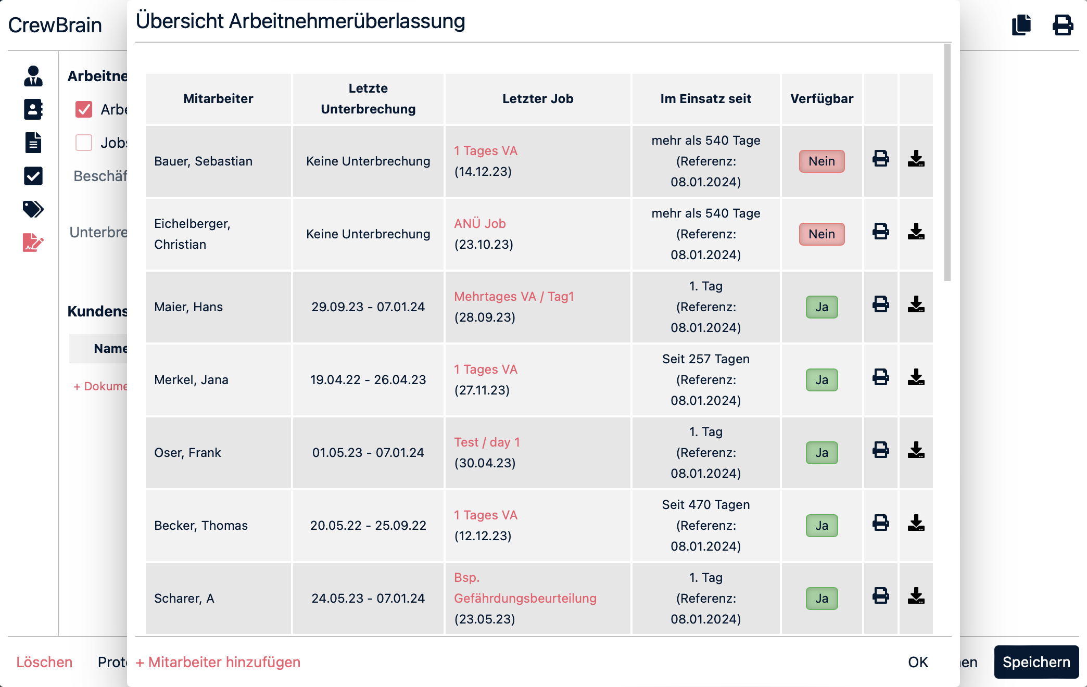
Task: Print Maier, Hans's row entry
Action: [x=880, y=304]
